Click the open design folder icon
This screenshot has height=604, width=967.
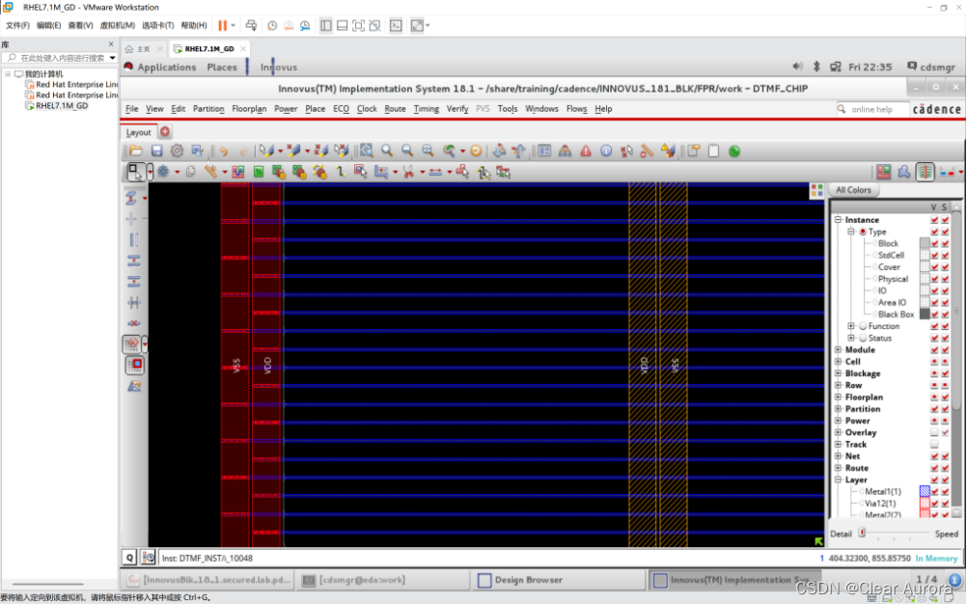point(136,151)
